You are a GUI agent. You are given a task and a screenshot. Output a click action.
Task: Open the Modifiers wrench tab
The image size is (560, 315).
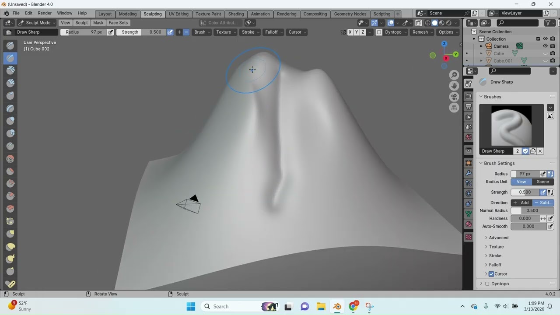pos(469,173)
